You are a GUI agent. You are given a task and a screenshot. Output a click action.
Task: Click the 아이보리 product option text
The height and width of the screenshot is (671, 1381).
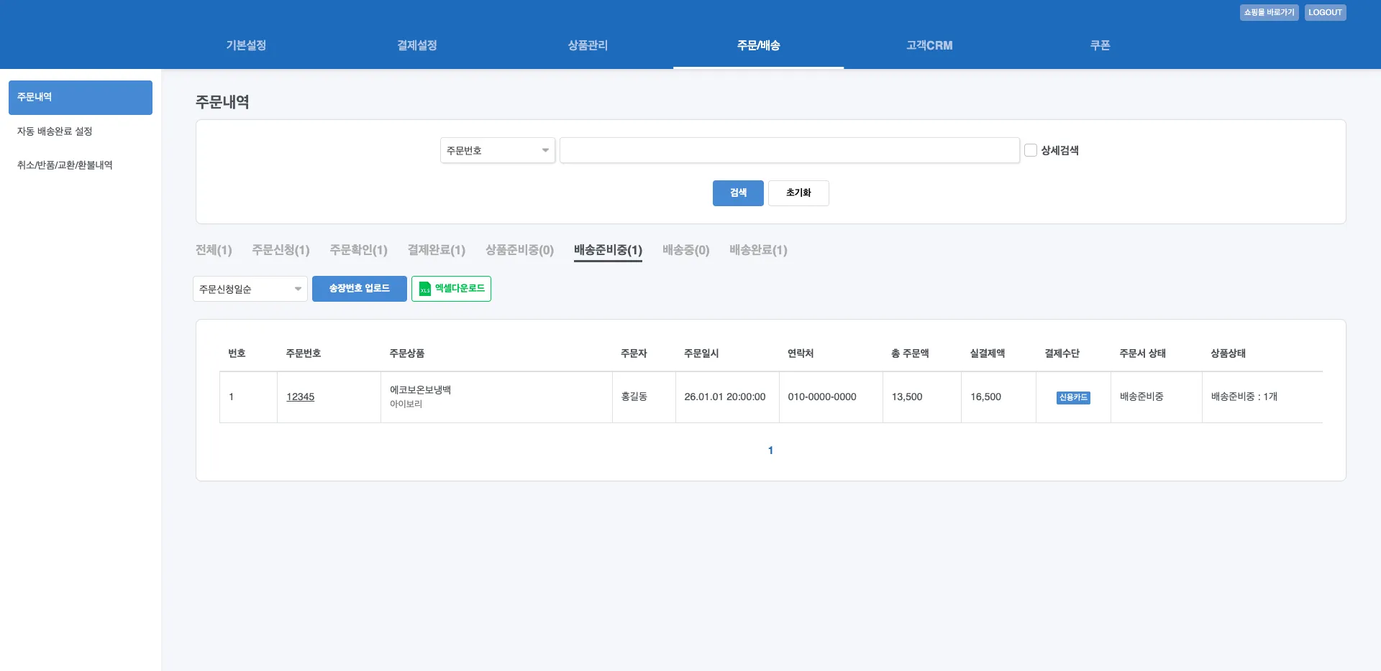pyautogui.click(x=406, y=404)
